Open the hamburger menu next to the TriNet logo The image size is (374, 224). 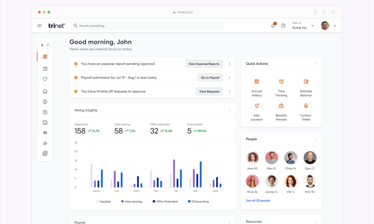click(40, 26)
